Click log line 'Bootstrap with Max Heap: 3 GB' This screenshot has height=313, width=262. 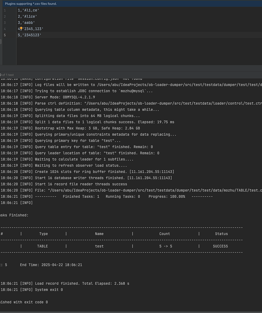click(x=87, y=128)
